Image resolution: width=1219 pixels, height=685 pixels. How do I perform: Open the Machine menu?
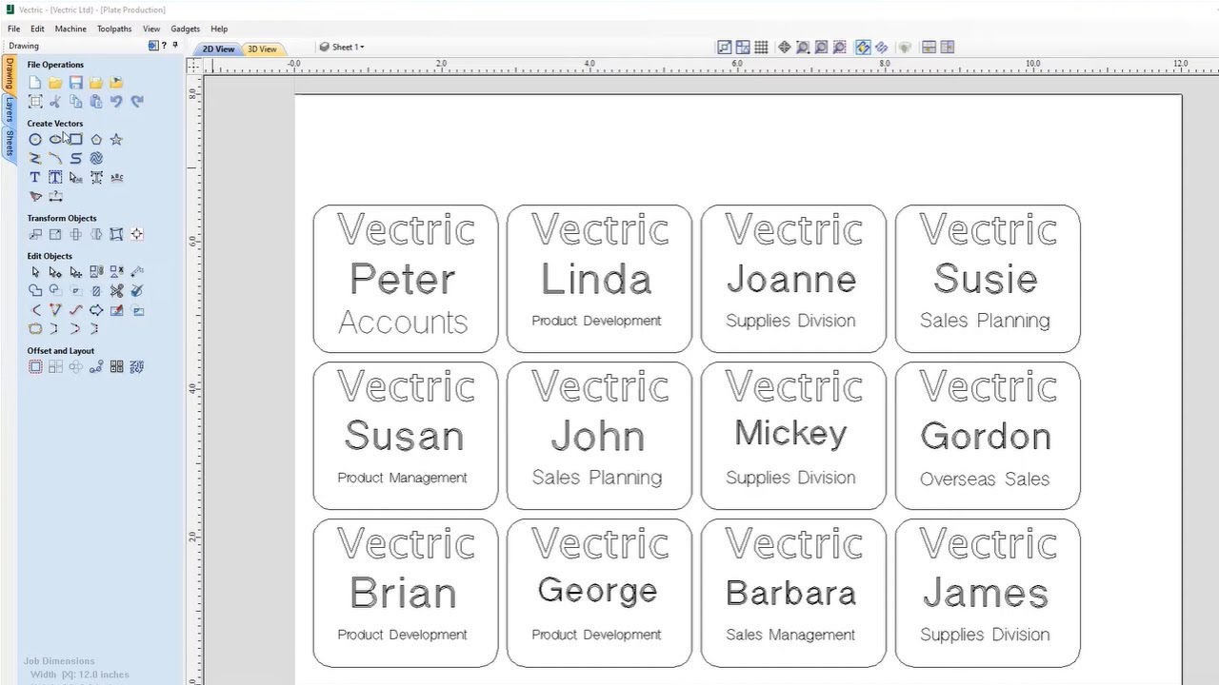[x=70, y=29]
